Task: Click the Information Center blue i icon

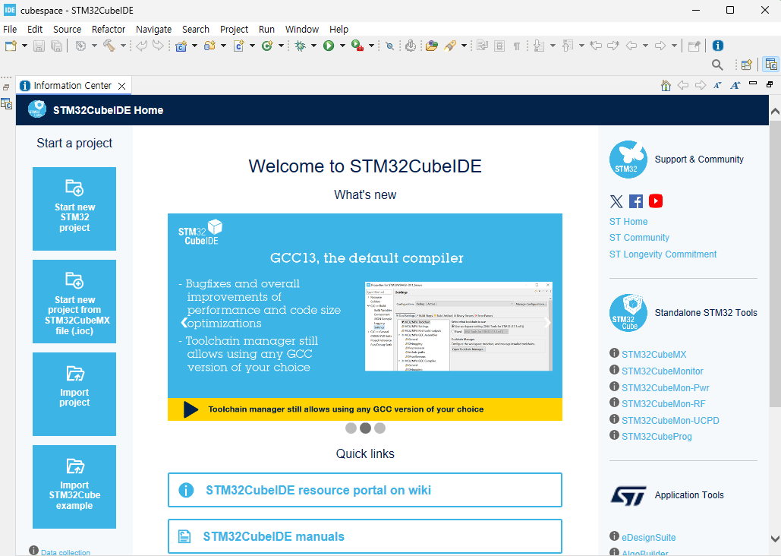Action: pos(718,46)
